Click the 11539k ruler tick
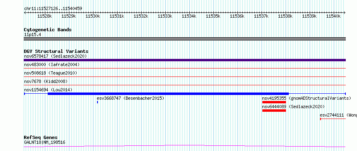Image resolution: width=357 pixels, height=151 pixels. pos(310,16)
